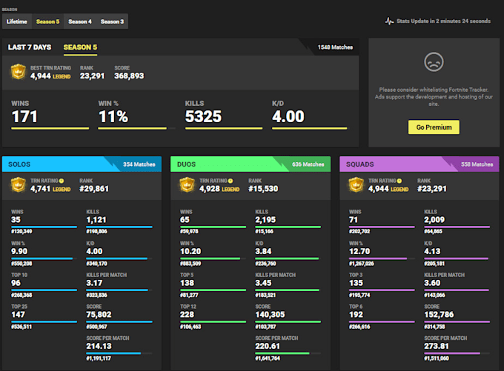Click the Go Premium button
Viewport: 504px width, 371px height.
(434, 127)
